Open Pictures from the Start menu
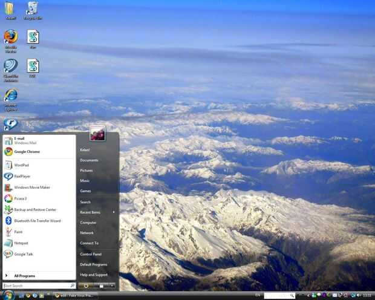 [x=86, y=171]
